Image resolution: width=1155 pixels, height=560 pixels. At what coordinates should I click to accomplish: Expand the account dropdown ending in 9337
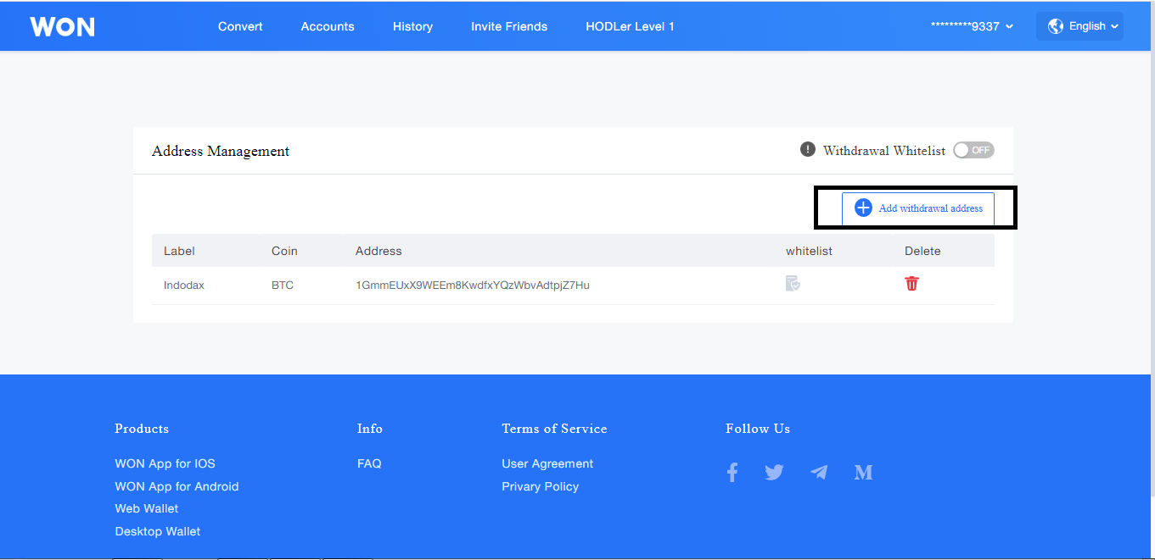coord(972,26)
